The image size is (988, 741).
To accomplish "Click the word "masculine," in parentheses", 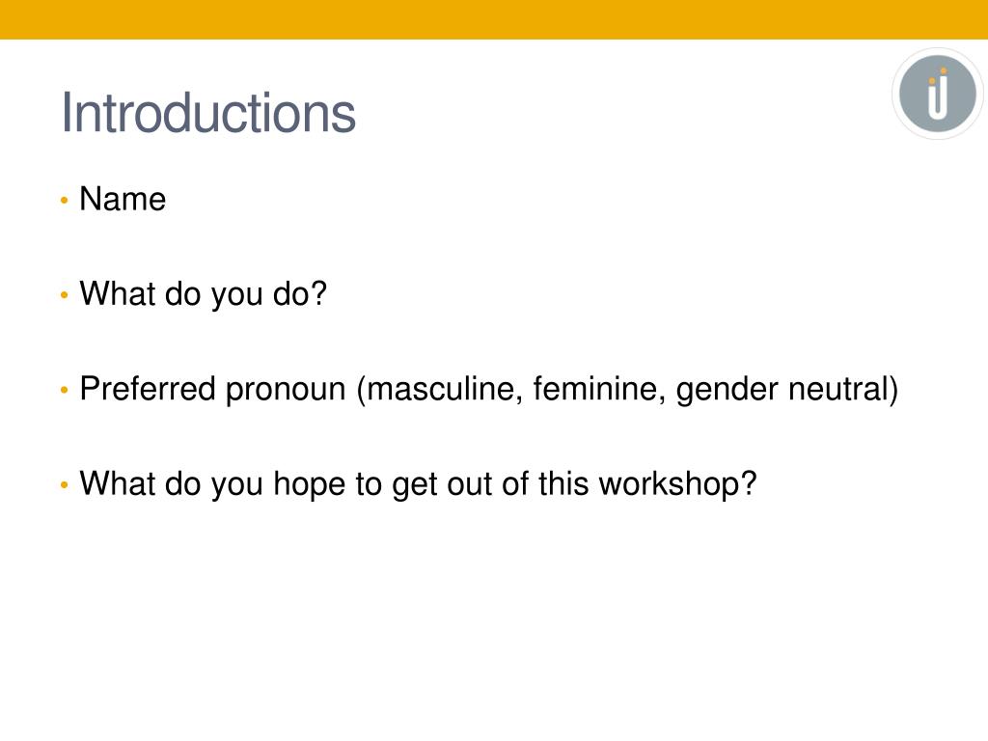I will [440, 389].
